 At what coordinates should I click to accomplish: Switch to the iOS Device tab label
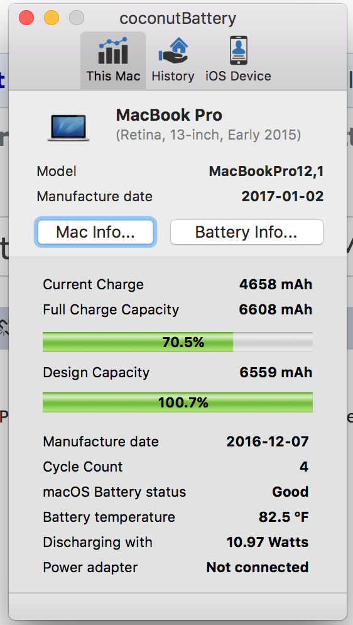click(239, 75)
